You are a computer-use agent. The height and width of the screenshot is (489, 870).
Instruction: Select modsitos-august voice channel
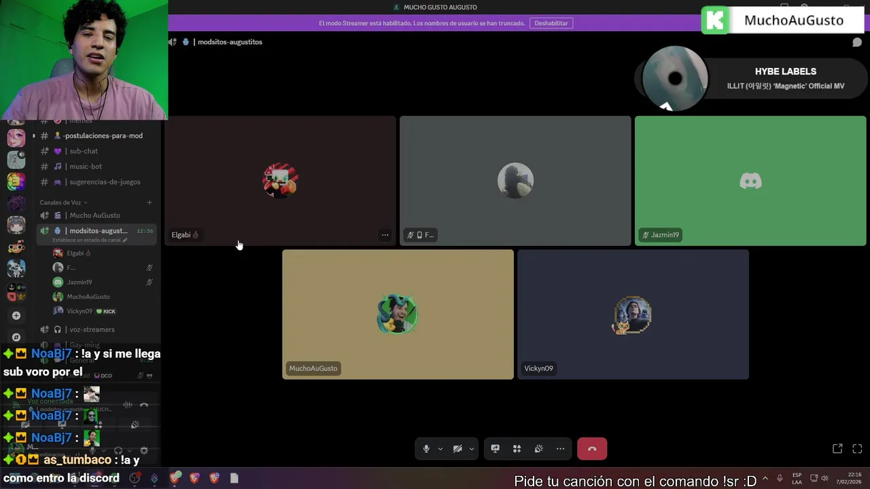[97, 231]
